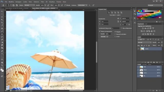The width and height of the screenshot is (164, 92).
Task: Open the Flusso slider dropdown in options bar
Action: point(59,5)
